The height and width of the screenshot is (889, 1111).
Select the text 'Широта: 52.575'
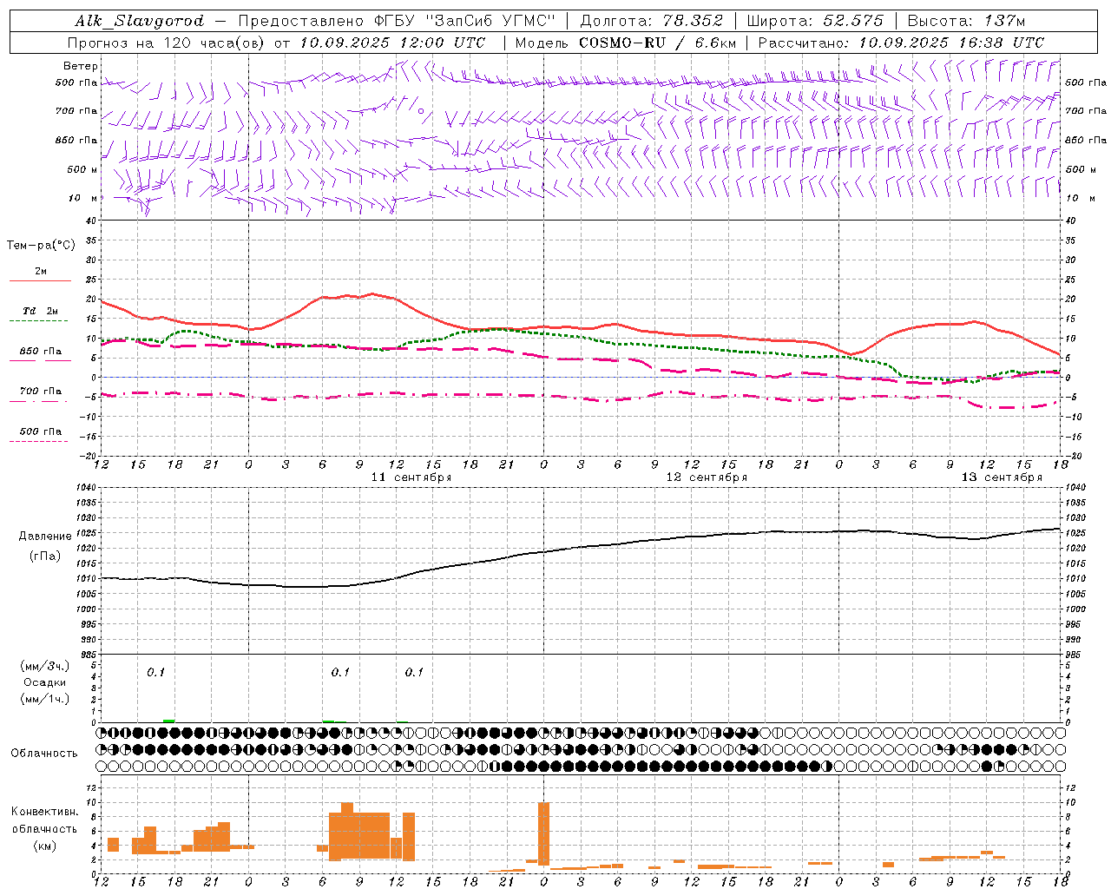pyautogui.click(x=815, y=21)
